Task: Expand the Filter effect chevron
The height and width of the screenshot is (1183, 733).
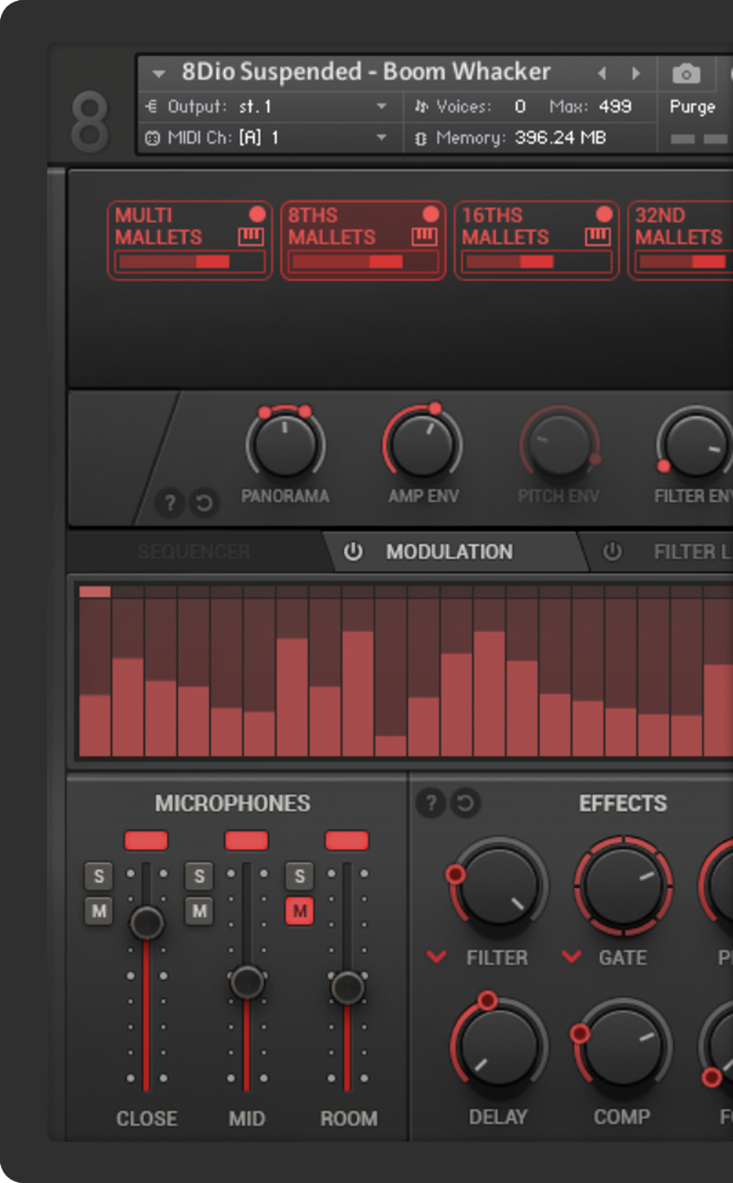Action: pyautogui.click(x=437, y=955)
